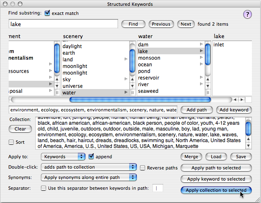
Task: Enable the Sort checkbox
Action: pyautogui.click(x=12, y=142)
